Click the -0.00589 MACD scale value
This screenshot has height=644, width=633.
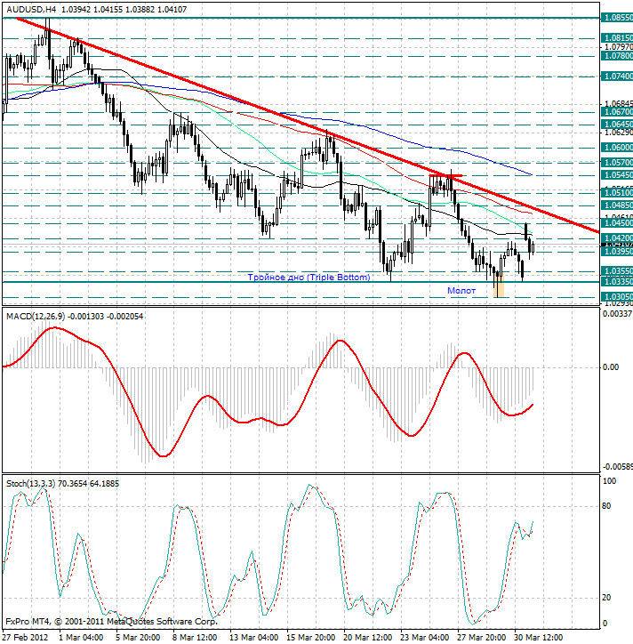tap(617, 467)
